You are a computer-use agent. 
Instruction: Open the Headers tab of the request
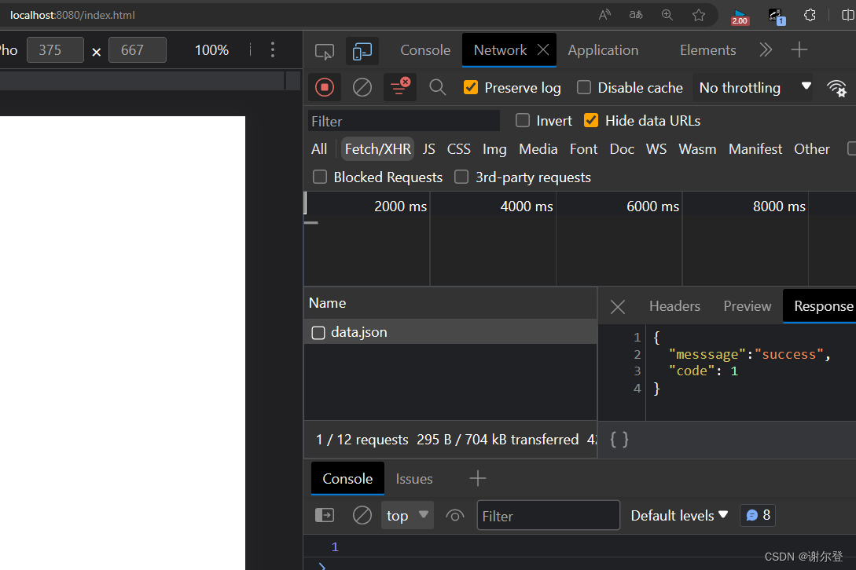click(674, 306)
